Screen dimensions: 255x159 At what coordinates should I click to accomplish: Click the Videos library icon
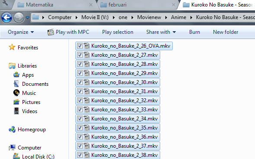[x=16, y=111]
